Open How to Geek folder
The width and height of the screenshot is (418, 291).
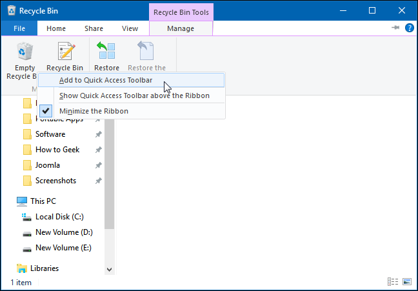coord(57,150)
